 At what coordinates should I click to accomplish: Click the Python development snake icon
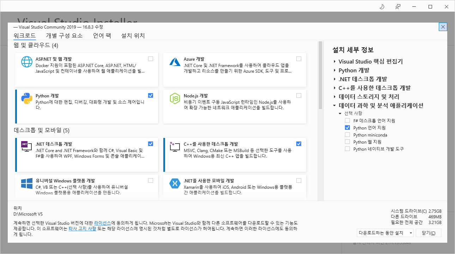pyautogui.click(x=27, y=98)
